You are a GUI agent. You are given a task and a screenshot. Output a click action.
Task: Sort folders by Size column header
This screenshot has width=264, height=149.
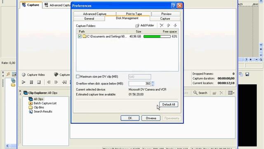(x=135, y=31)
